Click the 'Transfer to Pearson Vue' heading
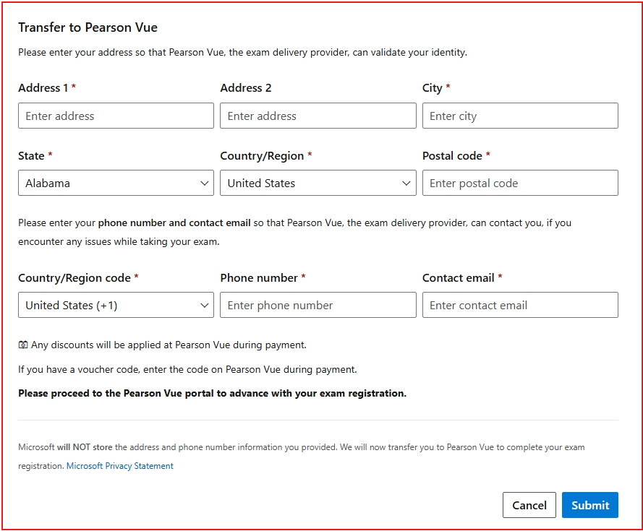 [88, 27]
